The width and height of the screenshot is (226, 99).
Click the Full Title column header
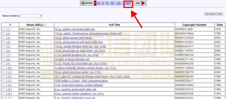pyautogui.click(x=114, y=25)
